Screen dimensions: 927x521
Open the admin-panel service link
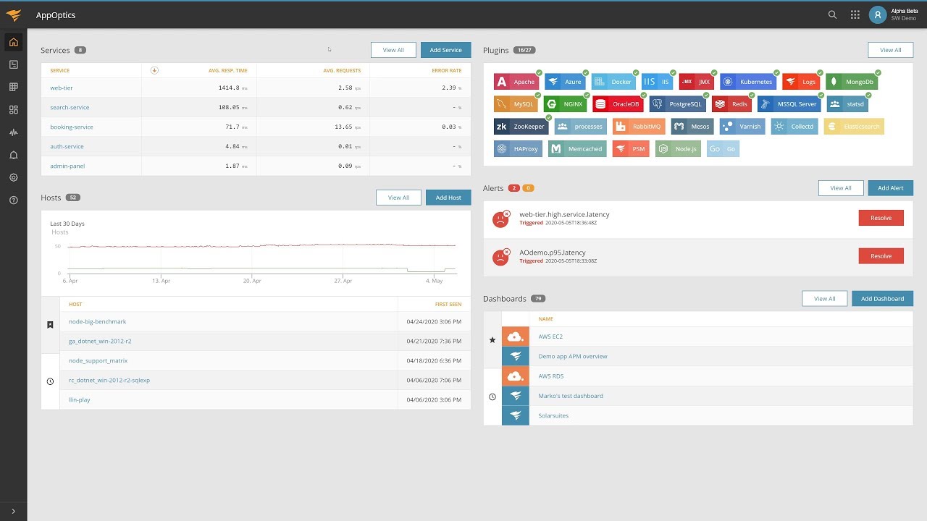[67, 166]
